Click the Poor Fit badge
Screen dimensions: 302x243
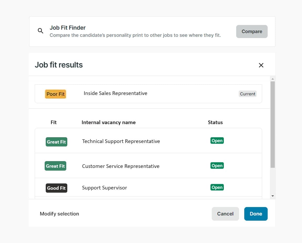(55, 94)
